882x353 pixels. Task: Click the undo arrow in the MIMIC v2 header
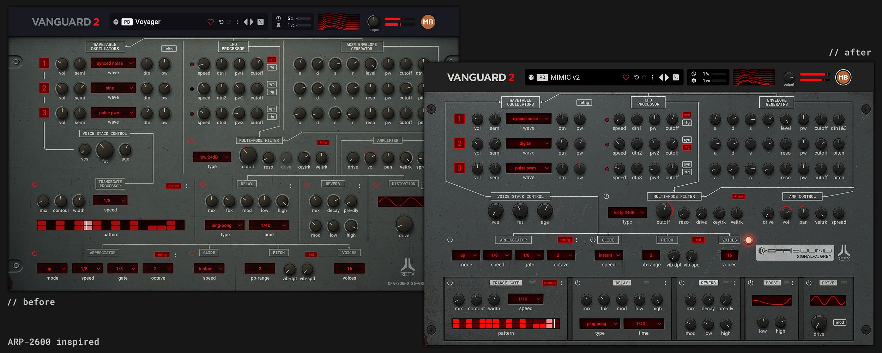click(636, 77)
